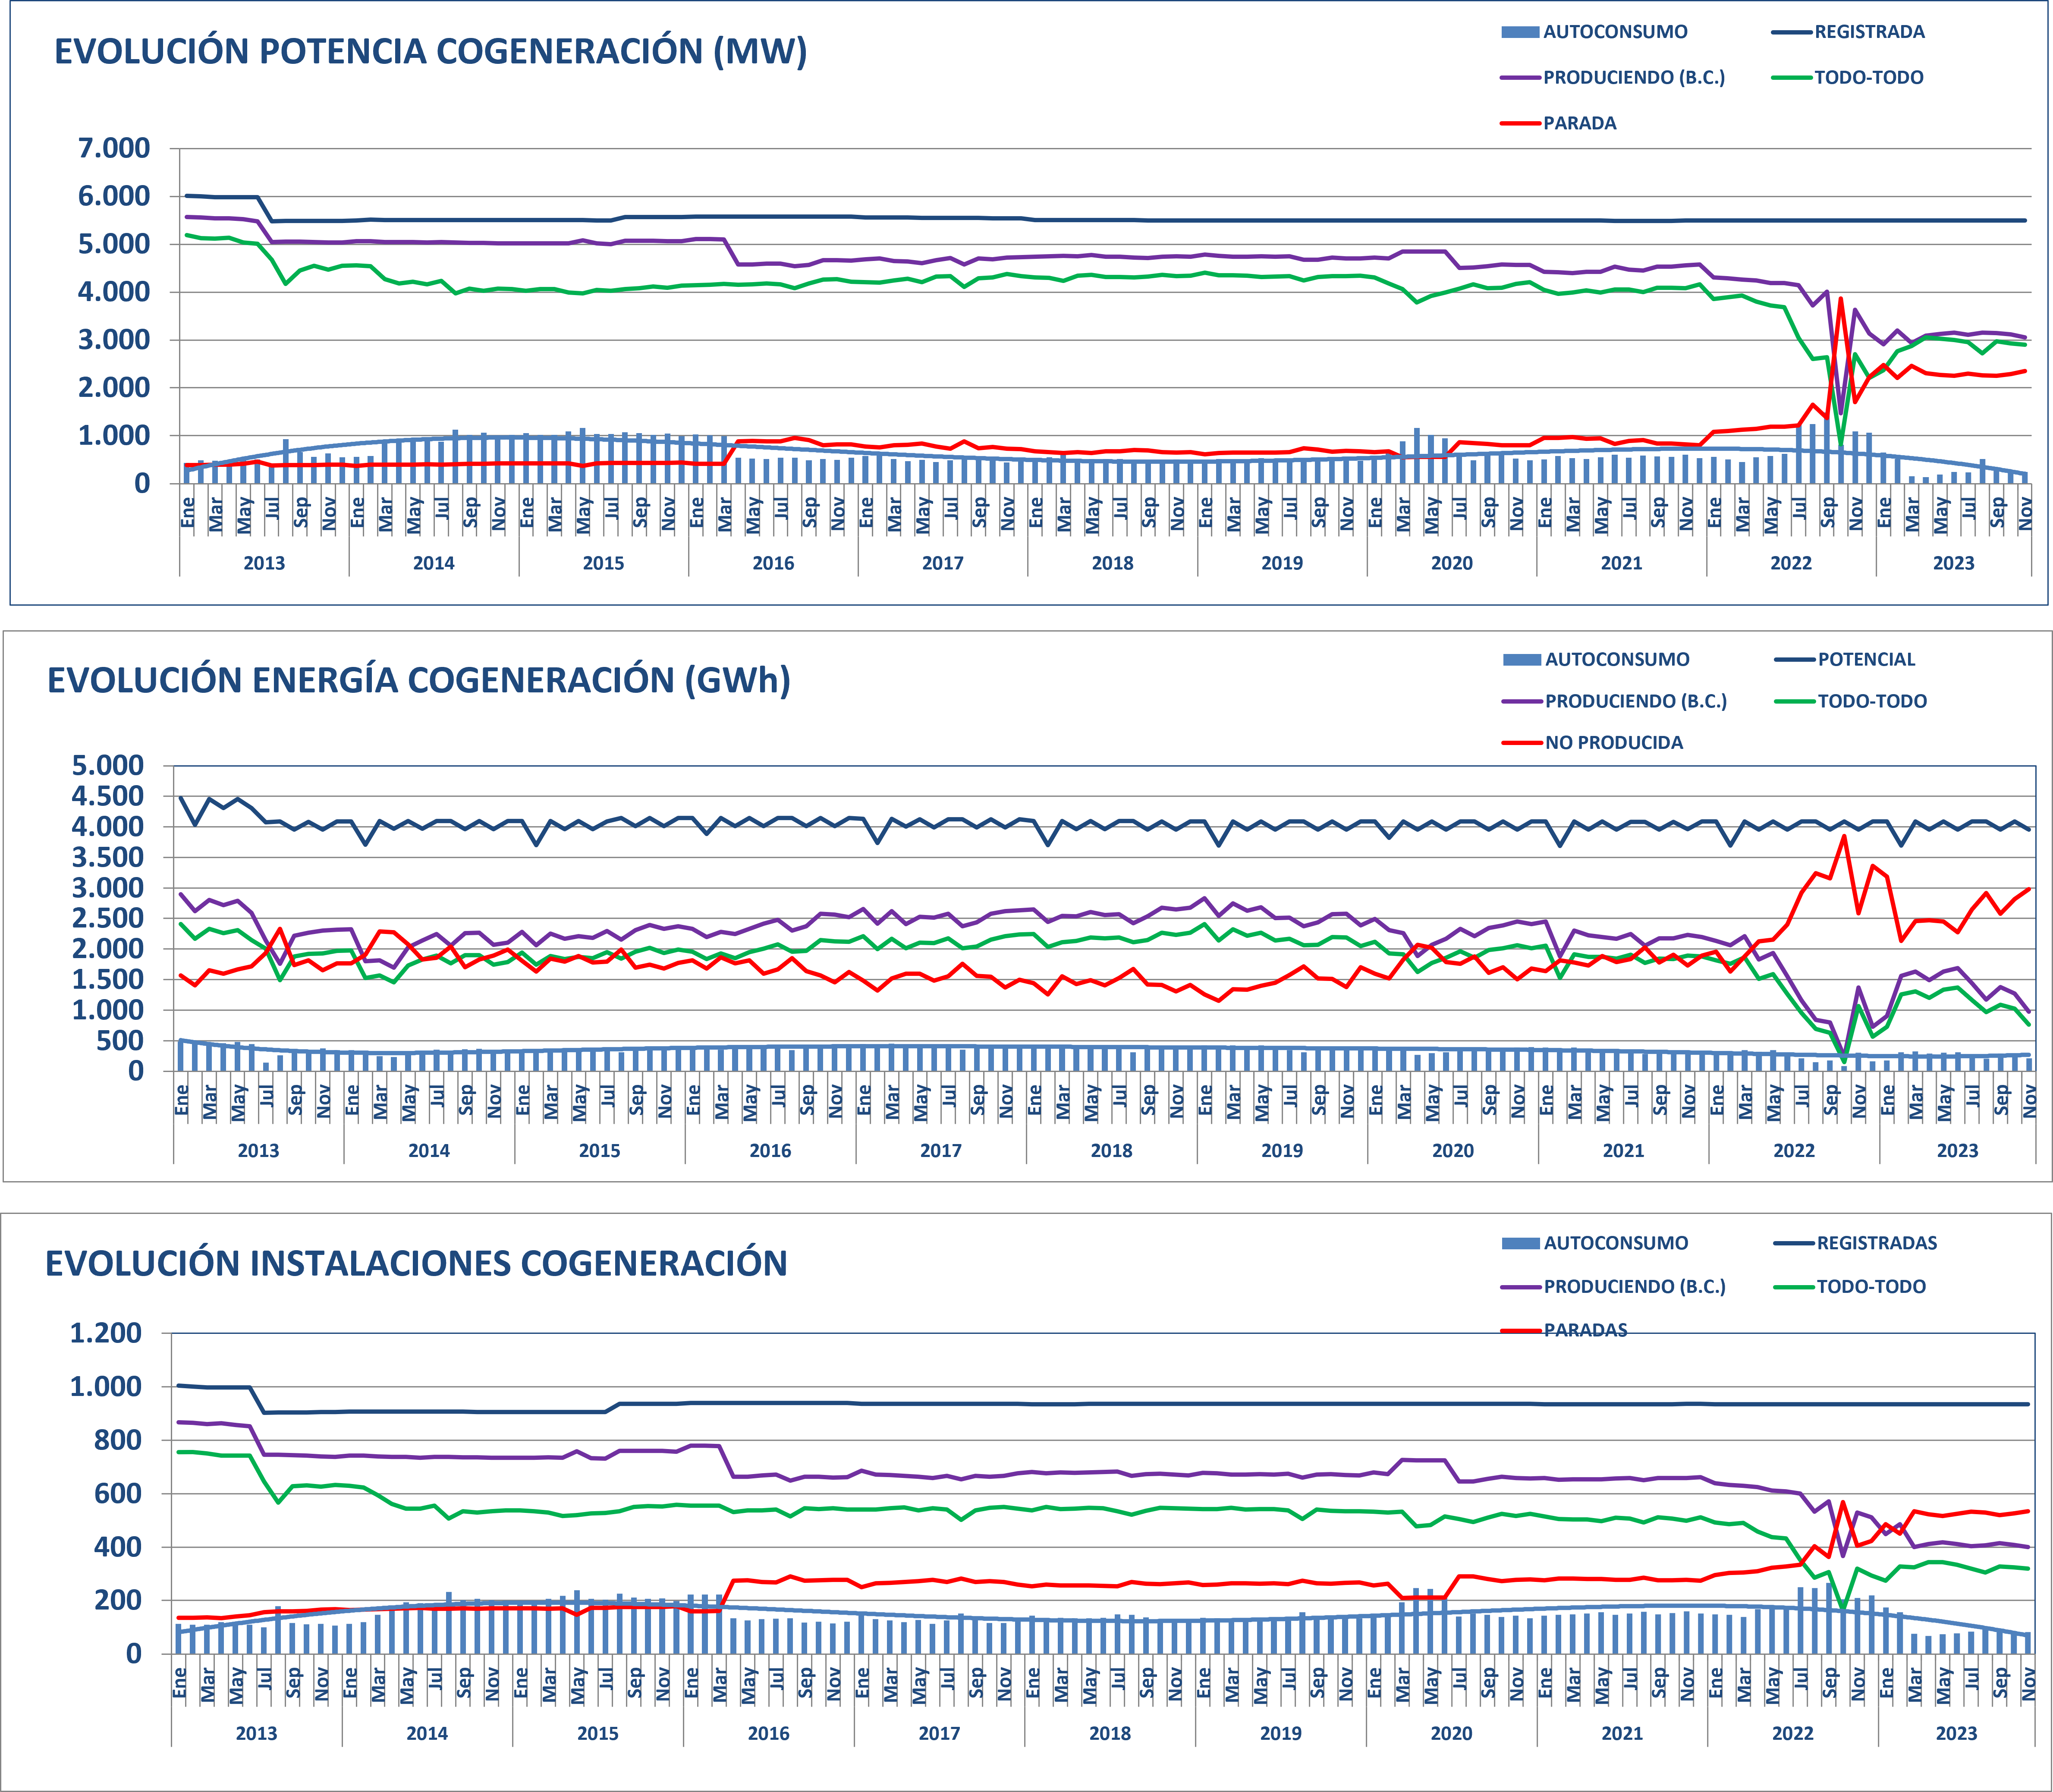Viewport: 2053px width, 1792px height.
Task: Click the title EVOLUCIÓN ENERGÍA COGENERACIÓN (GWh)
Action: 419,680
